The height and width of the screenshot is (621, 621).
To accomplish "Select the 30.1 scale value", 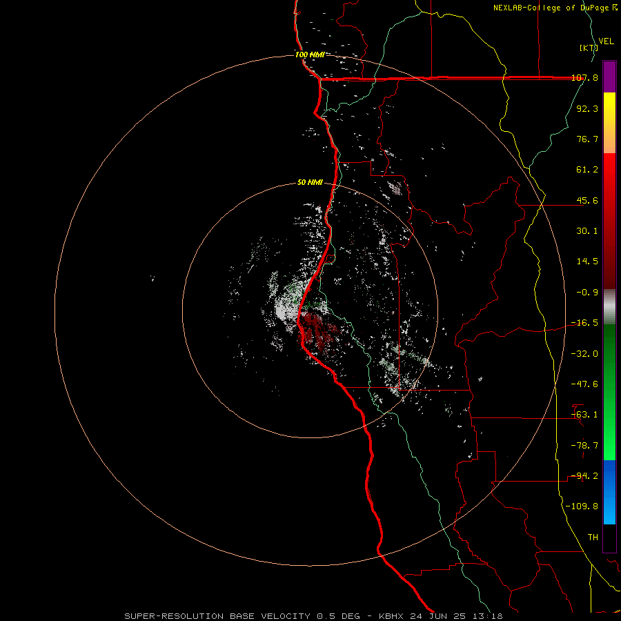I will tap(587, 231).
